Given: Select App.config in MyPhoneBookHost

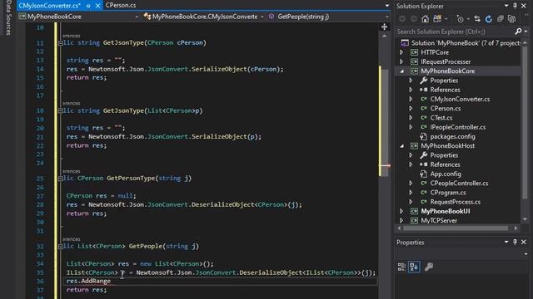Looking at the screenshot, I should (446, 174).
